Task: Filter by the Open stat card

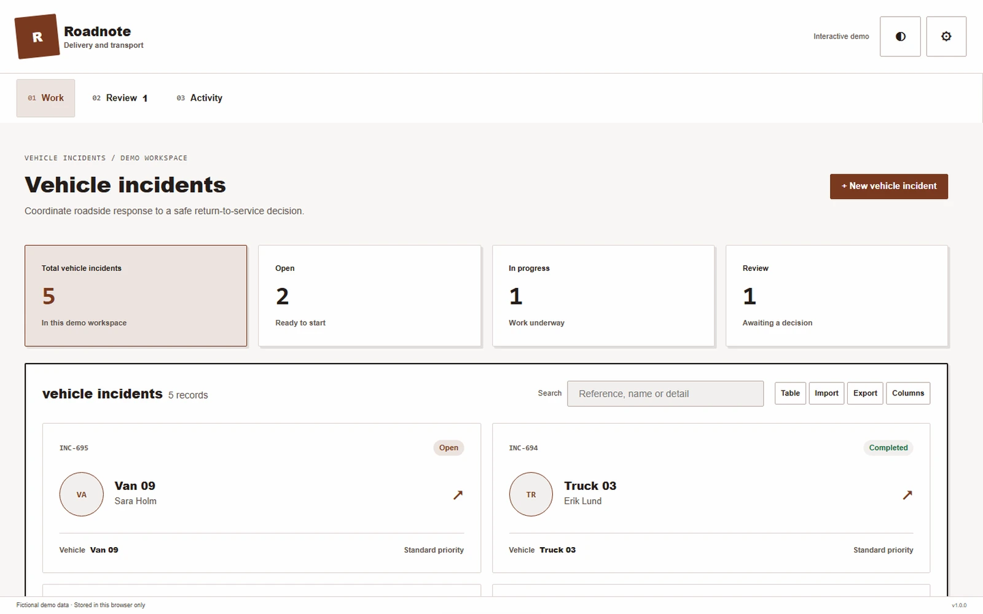Action: coord(370,296)
